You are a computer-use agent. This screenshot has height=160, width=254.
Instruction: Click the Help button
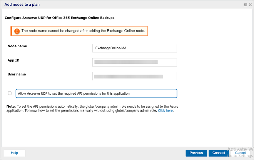click(14, 153)
